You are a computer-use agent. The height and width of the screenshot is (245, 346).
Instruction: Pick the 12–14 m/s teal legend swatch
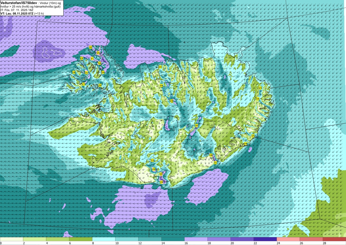pos(150,239)
